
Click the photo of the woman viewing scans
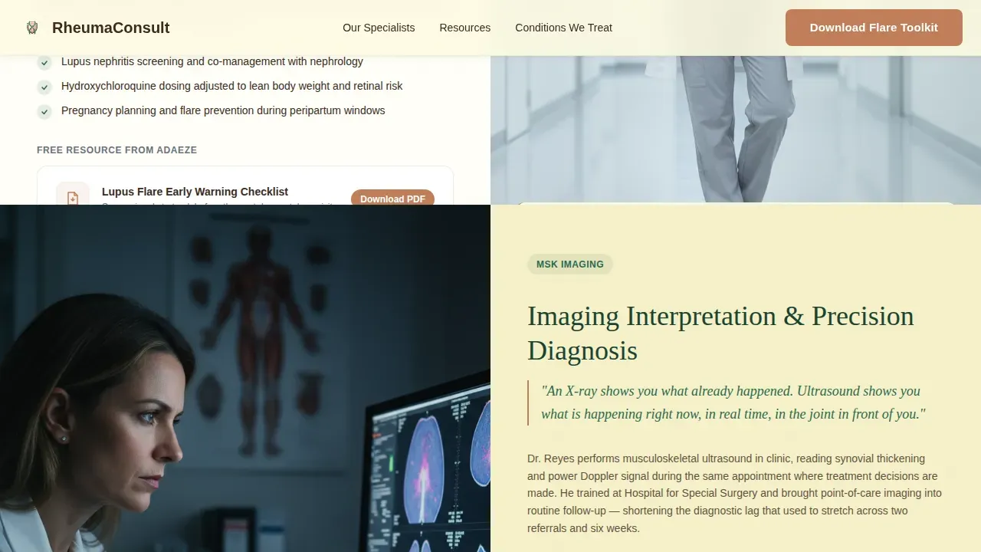pyautogui.click(x=245, y=379)
